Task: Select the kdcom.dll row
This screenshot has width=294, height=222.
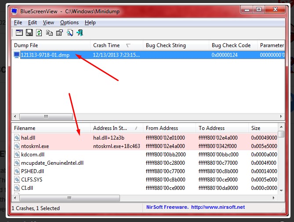Action: tap(145, 154)
